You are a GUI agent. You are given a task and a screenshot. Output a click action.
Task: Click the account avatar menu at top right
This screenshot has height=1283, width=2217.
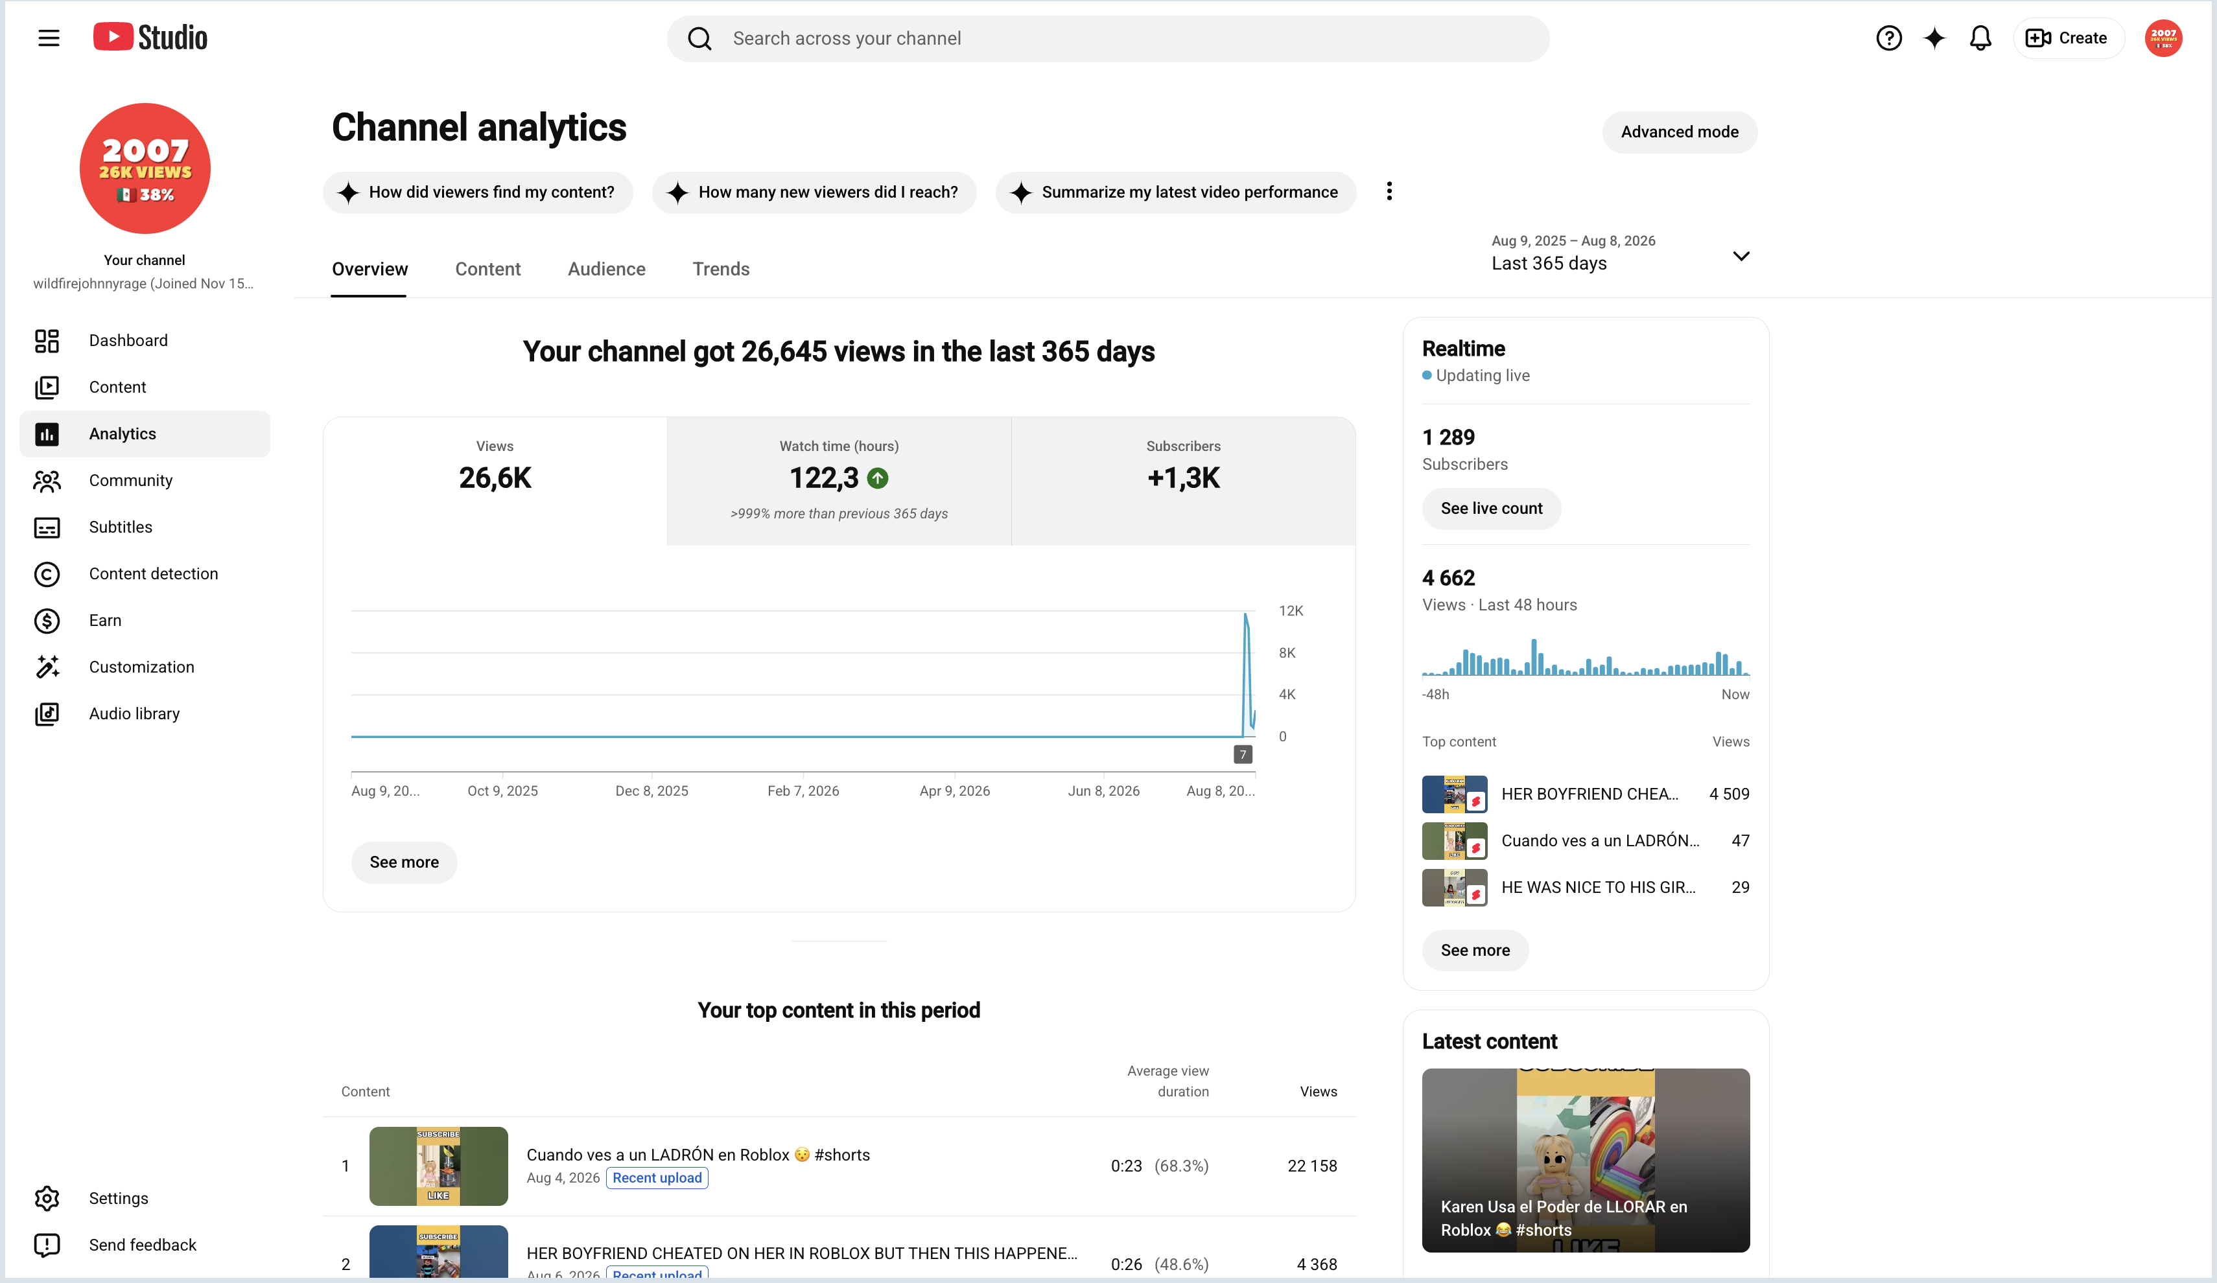[2163, 38]
